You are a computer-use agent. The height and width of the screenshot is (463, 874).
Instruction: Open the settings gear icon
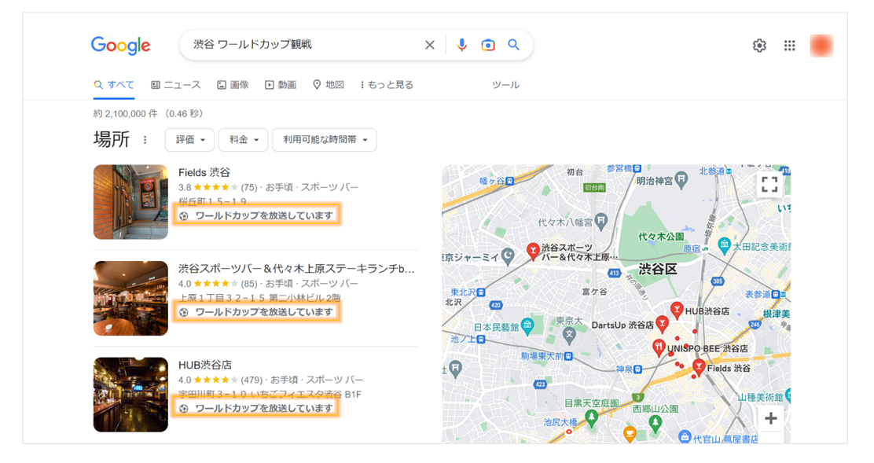(x=759, y=46)
